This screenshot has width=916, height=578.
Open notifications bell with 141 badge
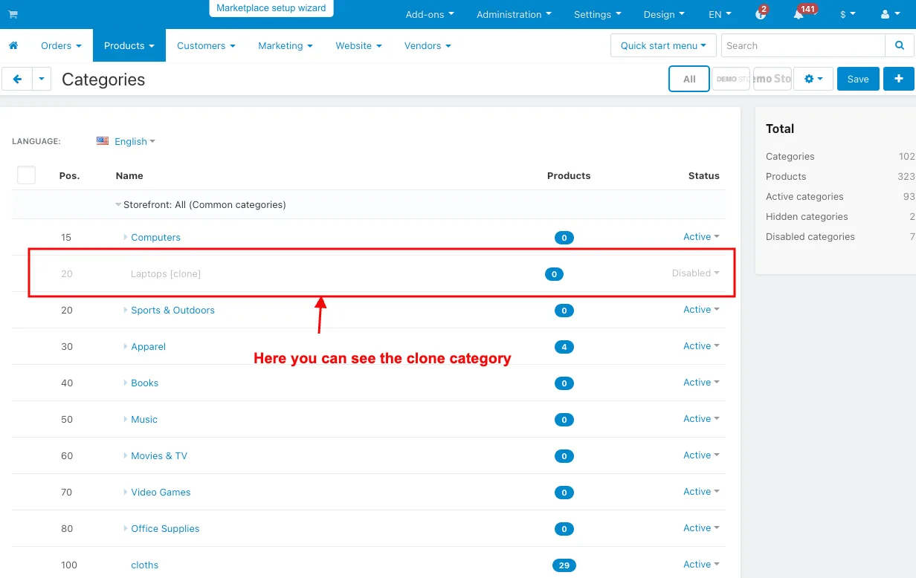pyautogui.click(x=801, y=14)
